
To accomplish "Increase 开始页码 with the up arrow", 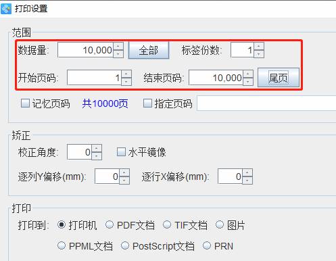I will 126,74.
